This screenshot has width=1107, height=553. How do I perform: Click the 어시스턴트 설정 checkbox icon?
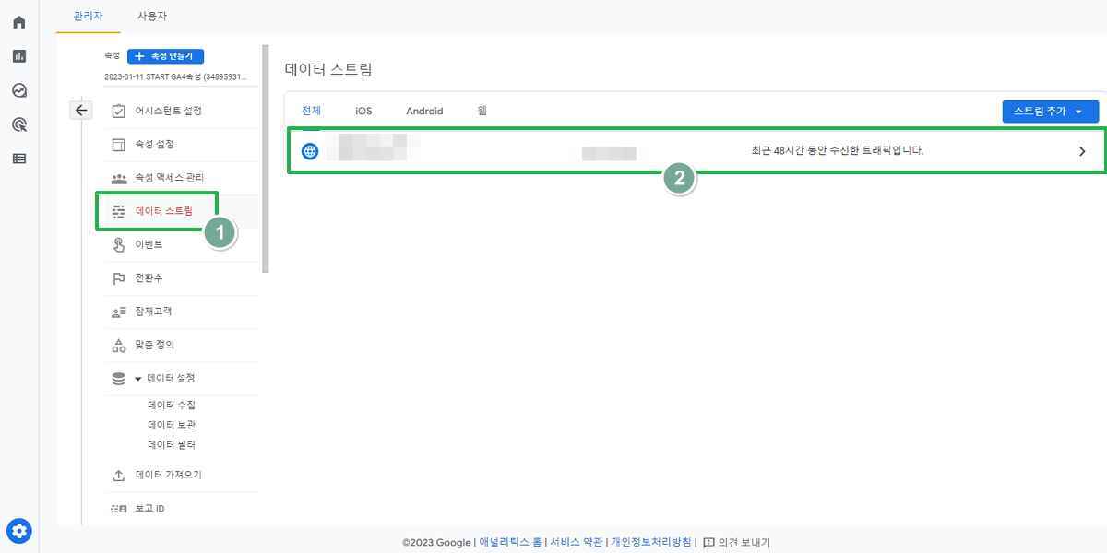(118, 112)
